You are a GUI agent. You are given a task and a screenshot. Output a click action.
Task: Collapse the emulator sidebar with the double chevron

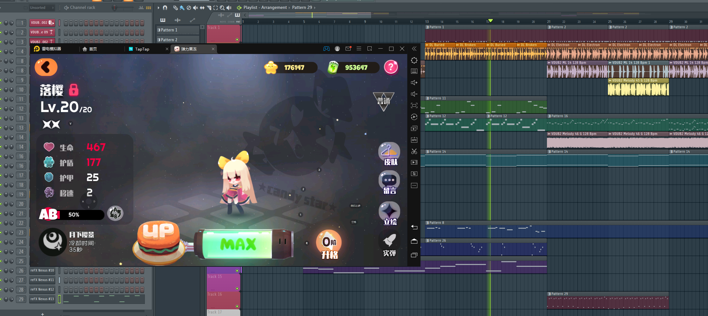pyautogui.click(x=414, y=49)
